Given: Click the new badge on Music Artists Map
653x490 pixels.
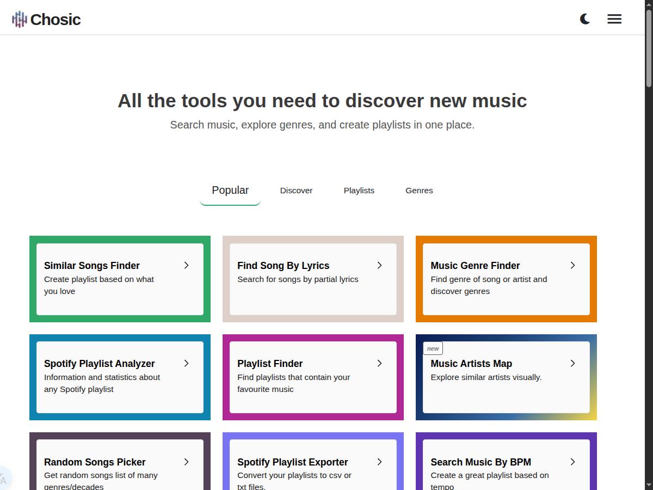Looking at the screenshot, I should point(433,348).
